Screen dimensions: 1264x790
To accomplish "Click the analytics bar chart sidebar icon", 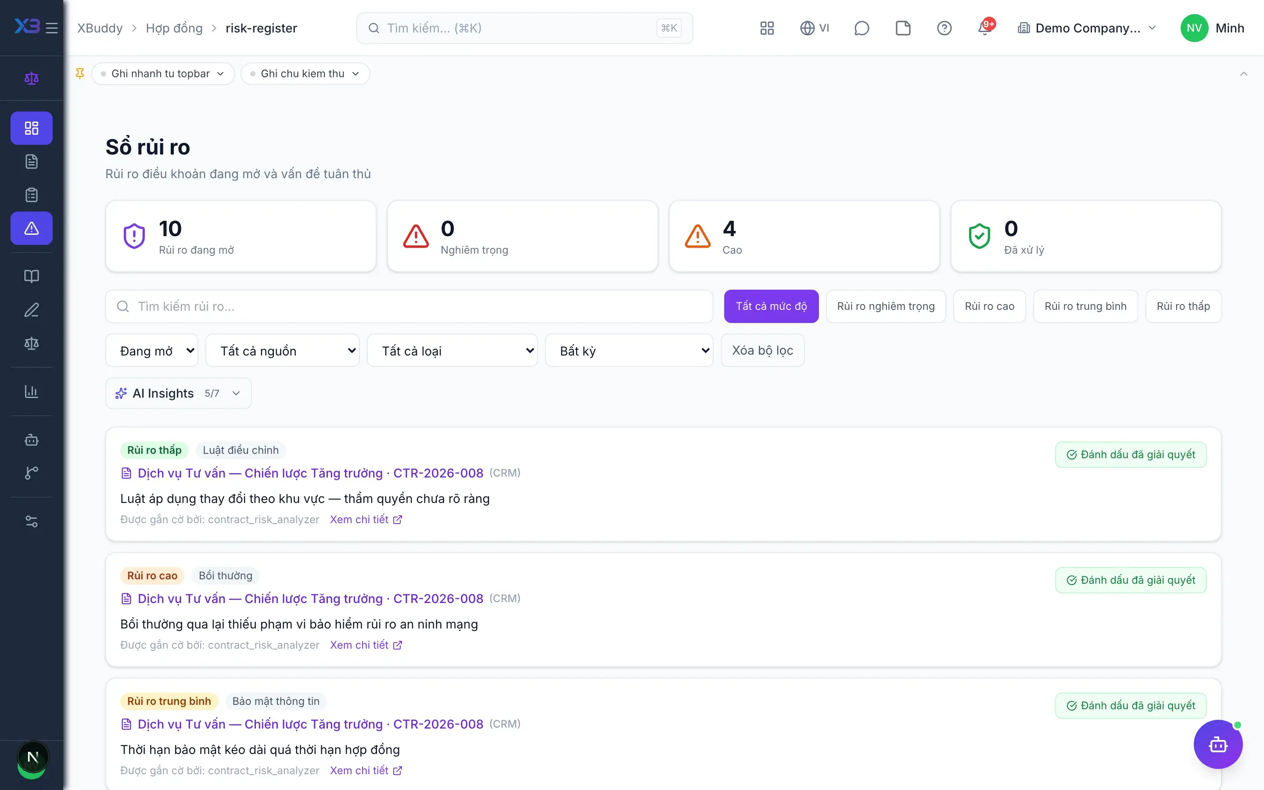I will 31,391.
